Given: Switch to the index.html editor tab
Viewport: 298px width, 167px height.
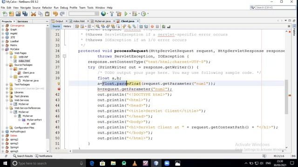Looking at the screenshot, I should tap(79, 21).
